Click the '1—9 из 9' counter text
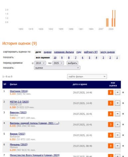The width and height of the screenshot is (128, 157). (x=7, y=77)
